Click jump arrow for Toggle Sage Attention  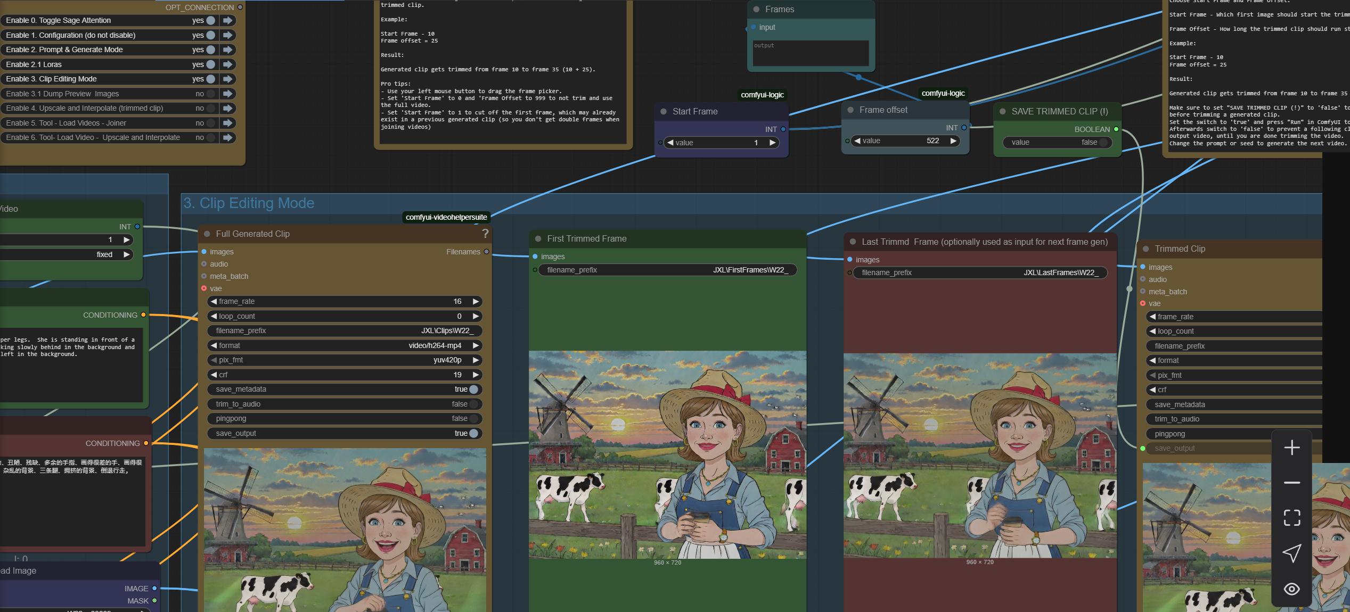pos(228,20)
